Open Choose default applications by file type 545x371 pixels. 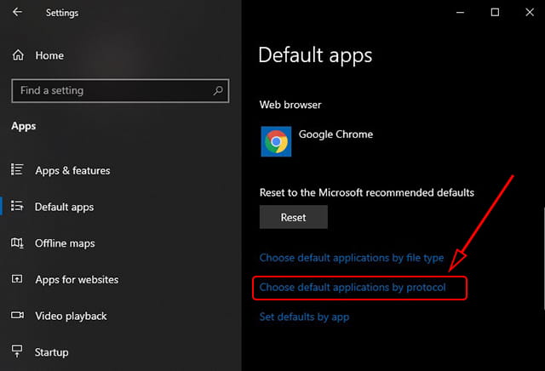click(x=352, y=258)
